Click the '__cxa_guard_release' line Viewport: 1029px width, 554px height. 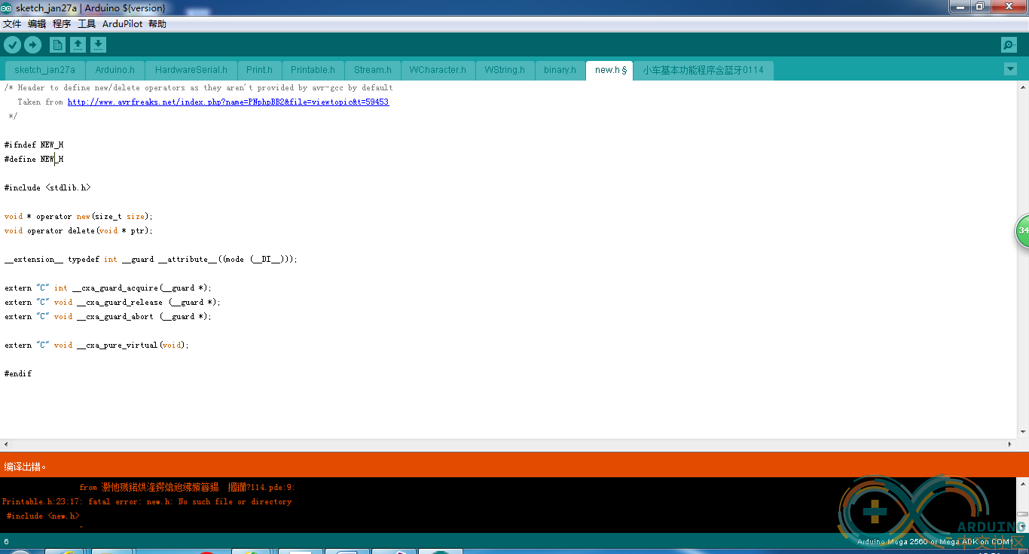click(x=112, y=302)
